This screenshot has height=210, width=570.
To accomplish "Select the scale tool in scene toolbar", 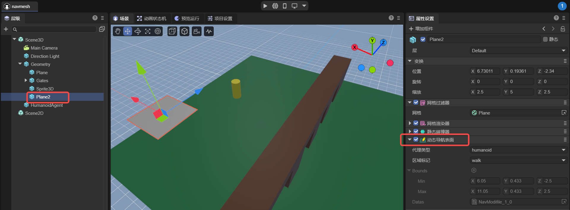I will tap(148, 31).
